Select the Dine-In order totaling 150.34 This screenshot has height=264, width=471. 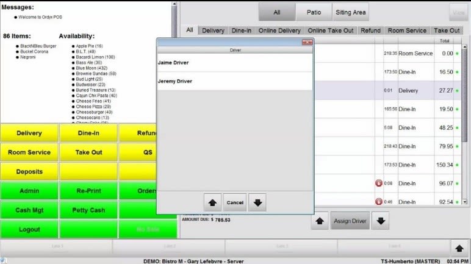[x=387, y=165]
